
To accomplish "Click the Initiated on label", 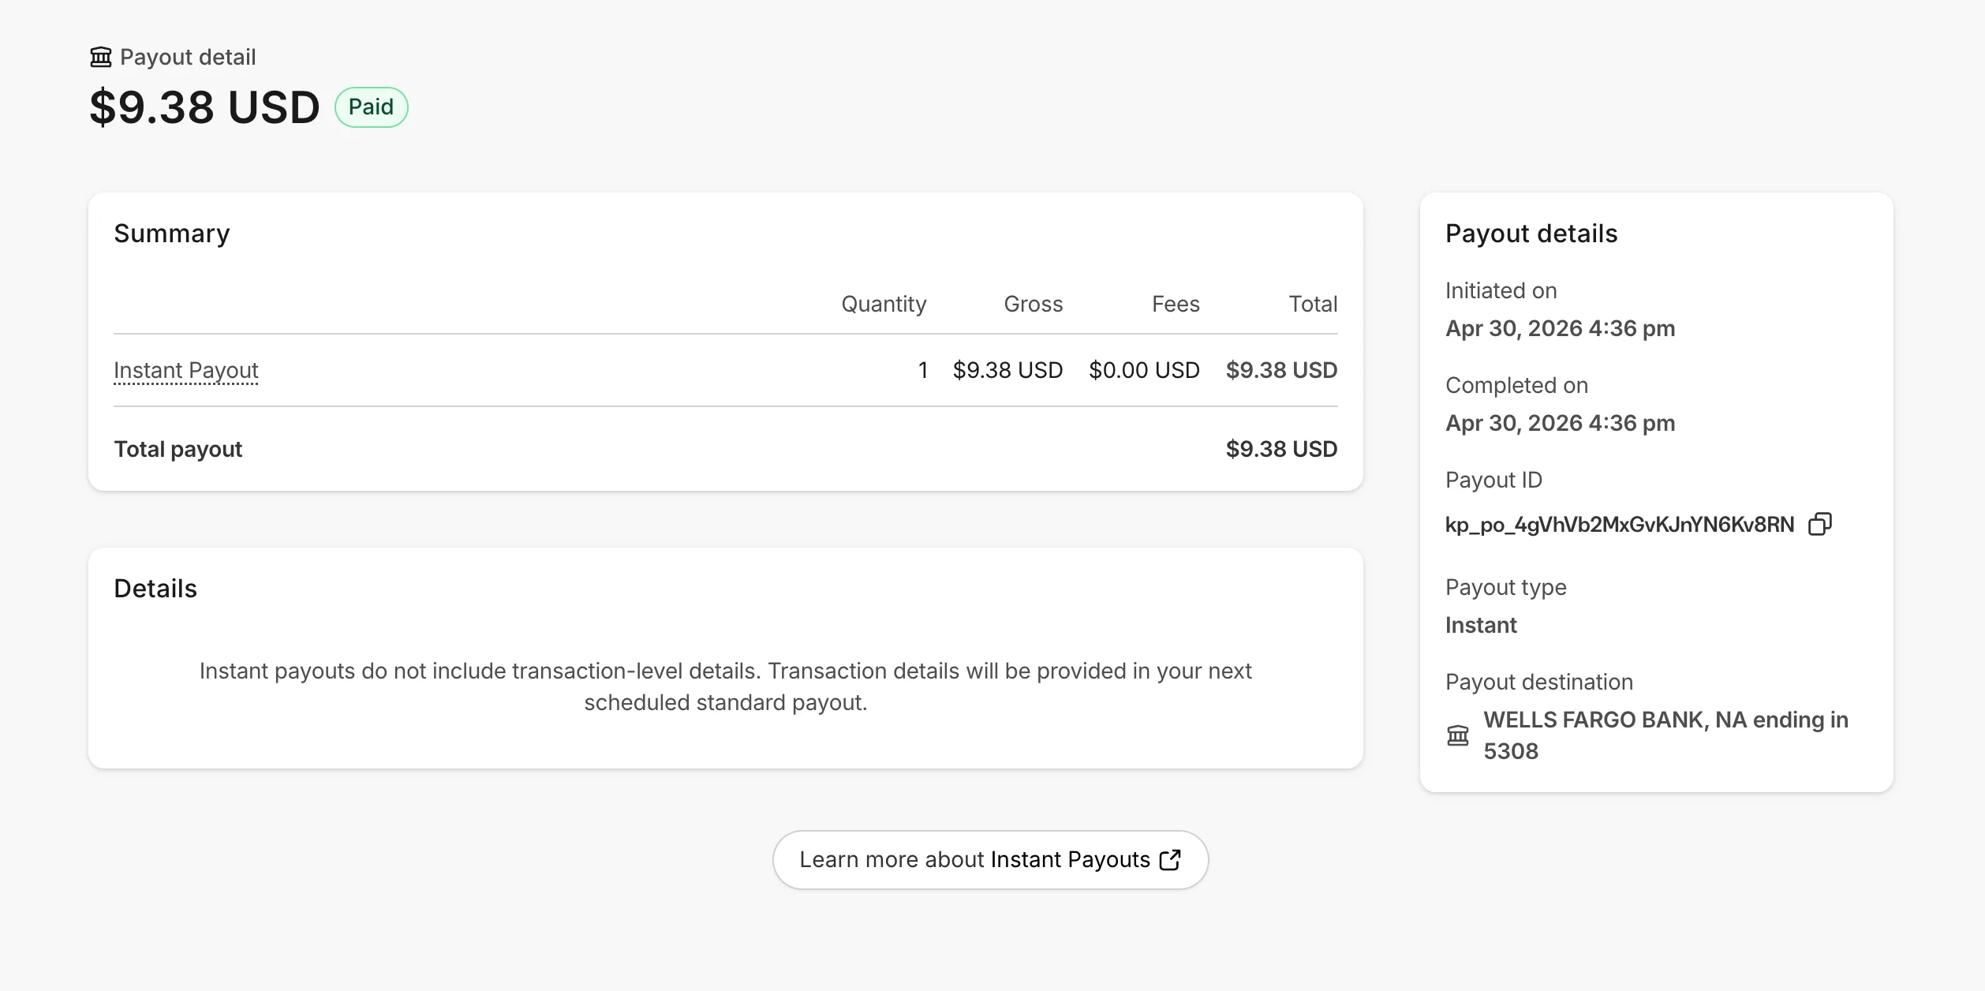I will (x=1501, y=290).
